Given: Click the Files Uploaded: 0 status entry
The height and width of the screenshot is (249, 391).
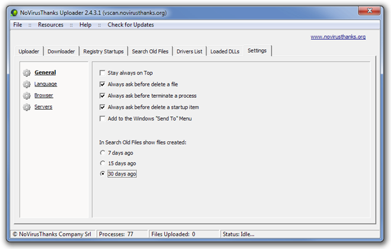Looking at the screenshot, I should point(184,234).
